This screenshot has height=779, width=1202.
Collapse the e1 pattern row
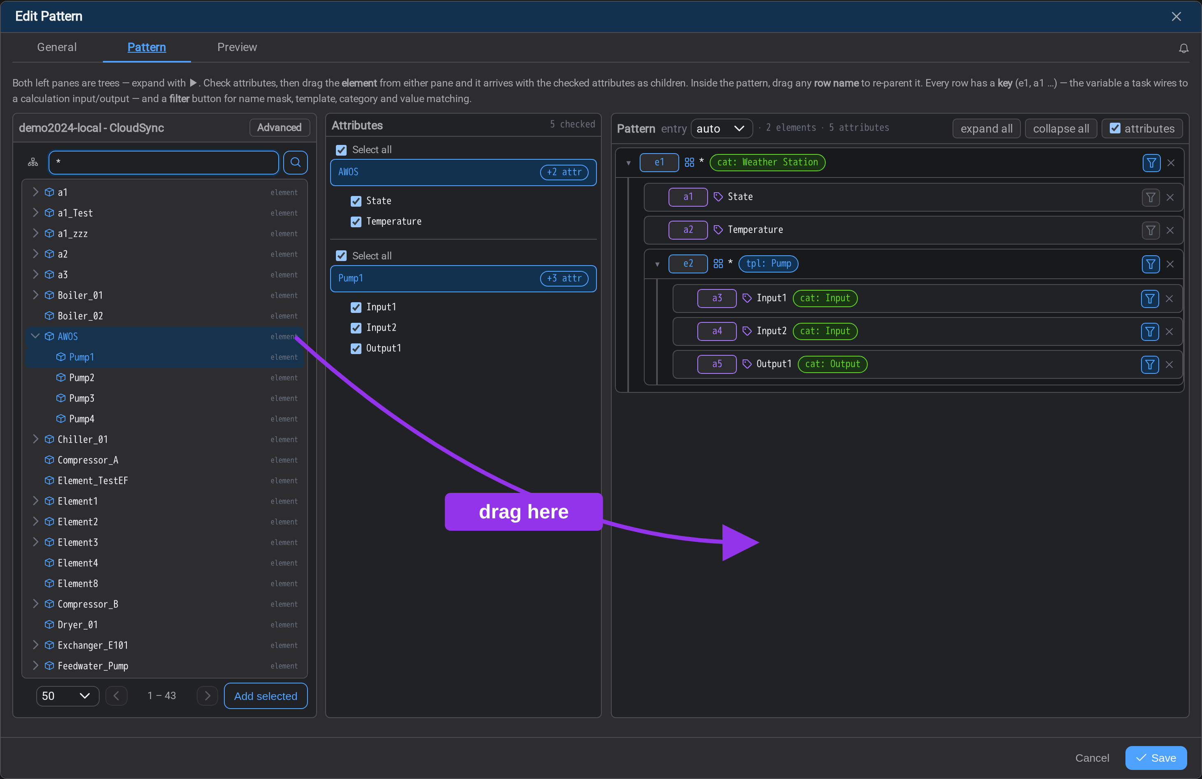click(x=628, y=163)
